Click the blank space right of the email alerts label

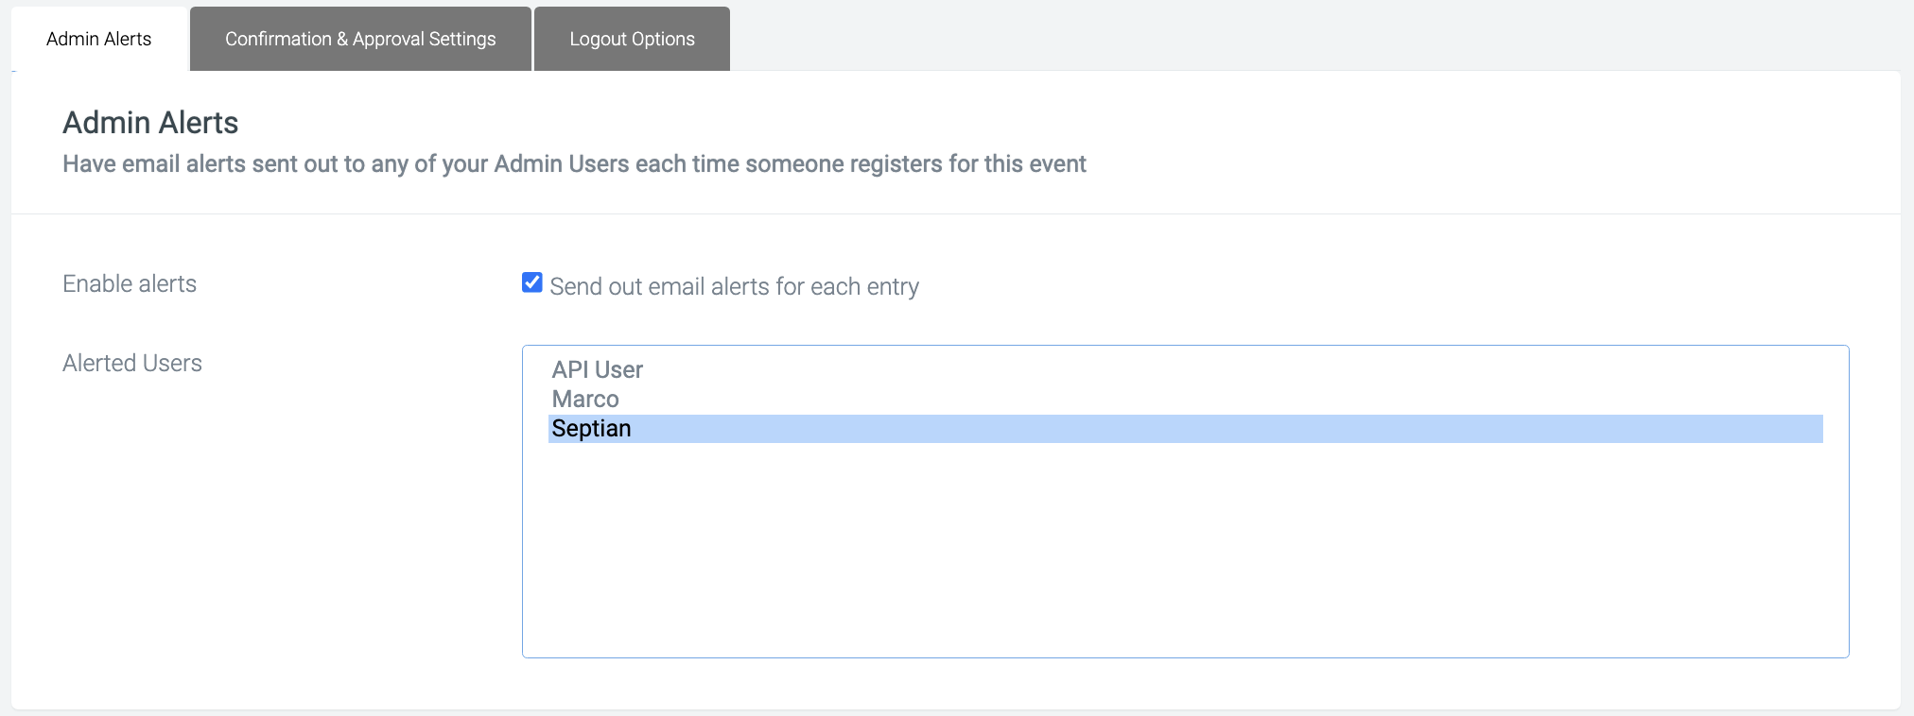click(x=1381, y=286)
